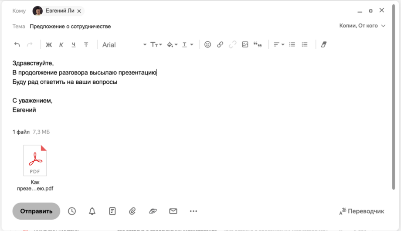The width and height of the screenshot is (401, 231).
Task: Toggle italic formatting (К)
Action: coord(61,44)
